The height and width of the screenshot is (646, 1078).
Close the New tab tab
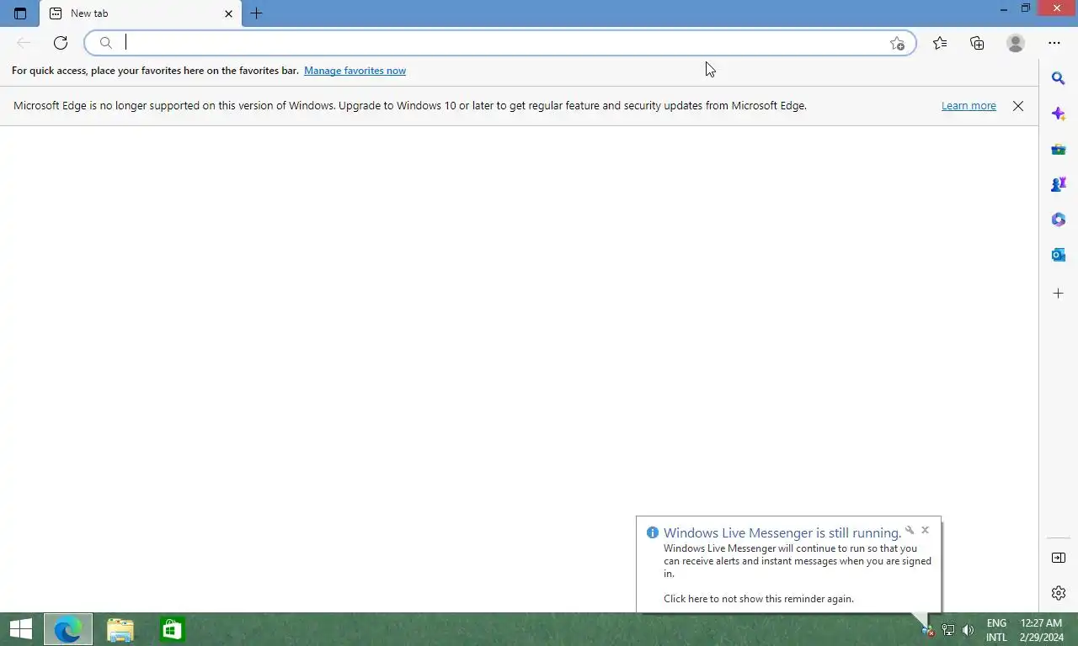pyautogui.click(x=228, y=13)
